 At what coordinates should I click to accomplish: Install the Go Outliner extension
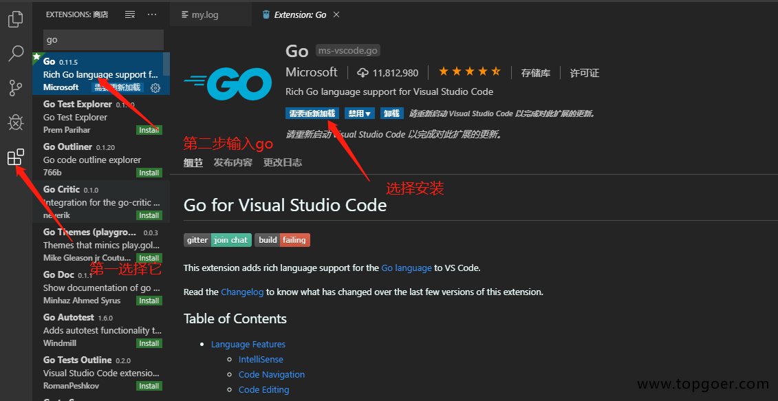[149, 172]
